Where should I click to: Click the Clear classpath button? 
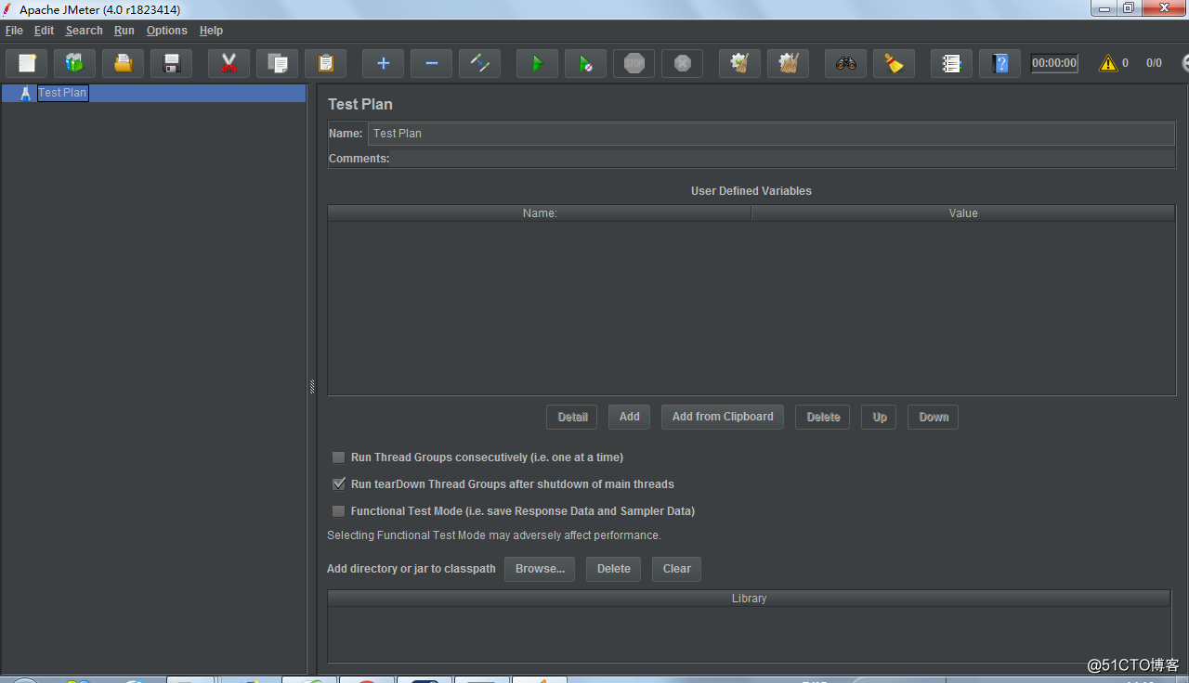pyautogui.click(x=677, y=569)
